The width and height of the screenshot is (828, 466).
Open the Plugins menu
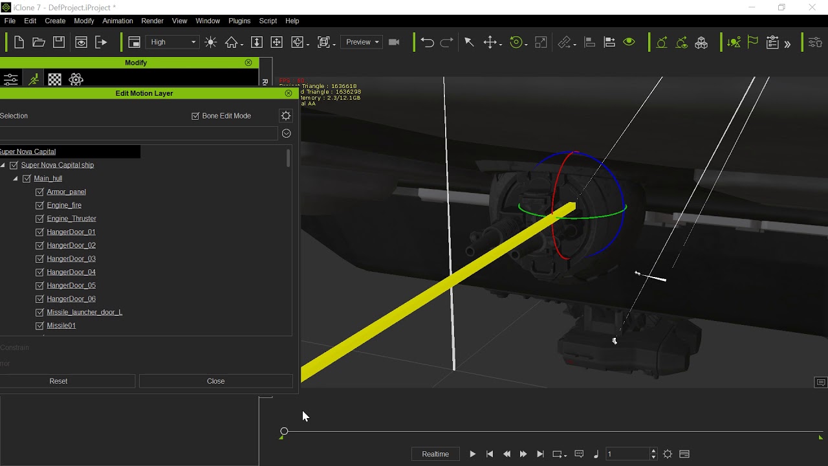click(239, 21)
